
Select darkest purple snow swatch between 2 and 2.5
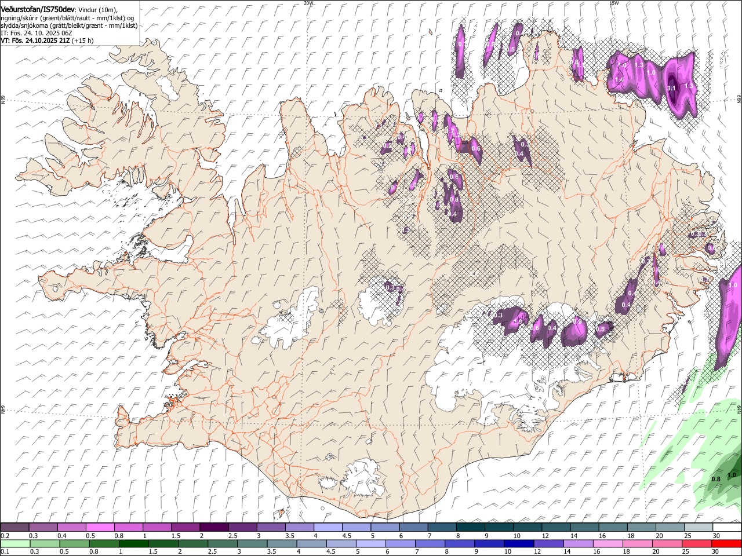[x=214, y=527]
